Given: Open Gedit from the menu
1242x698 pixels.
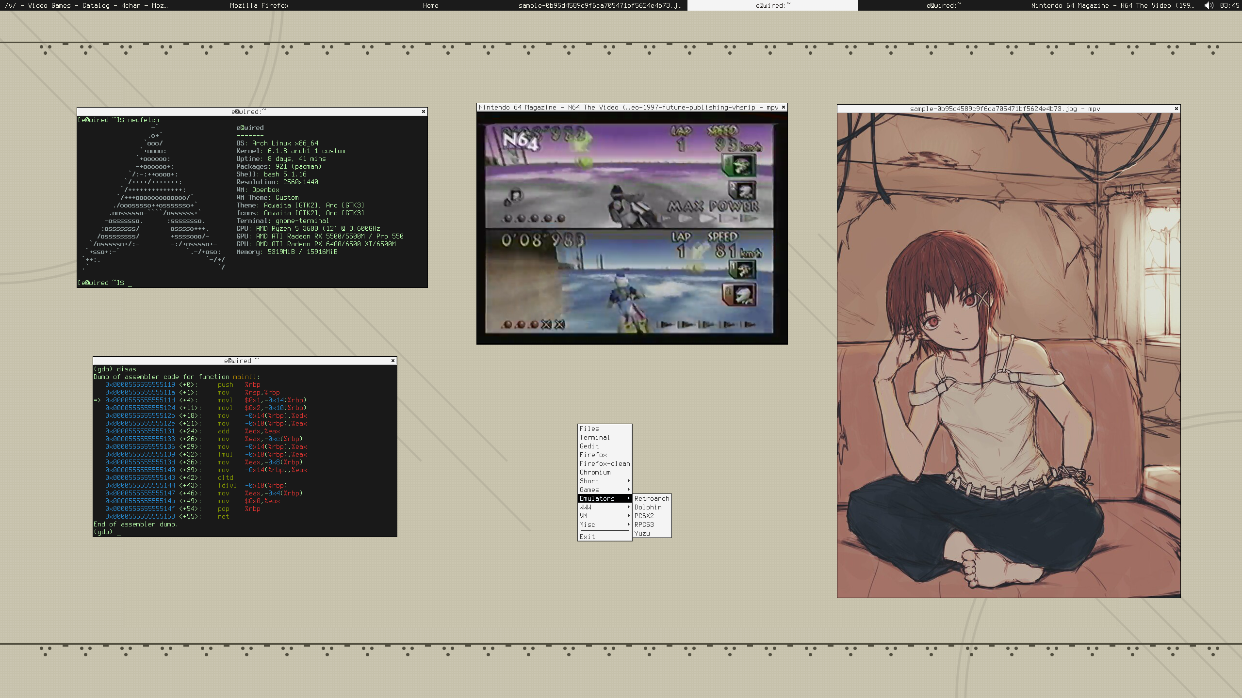Looking at the screenshot, I should [605, 446].
